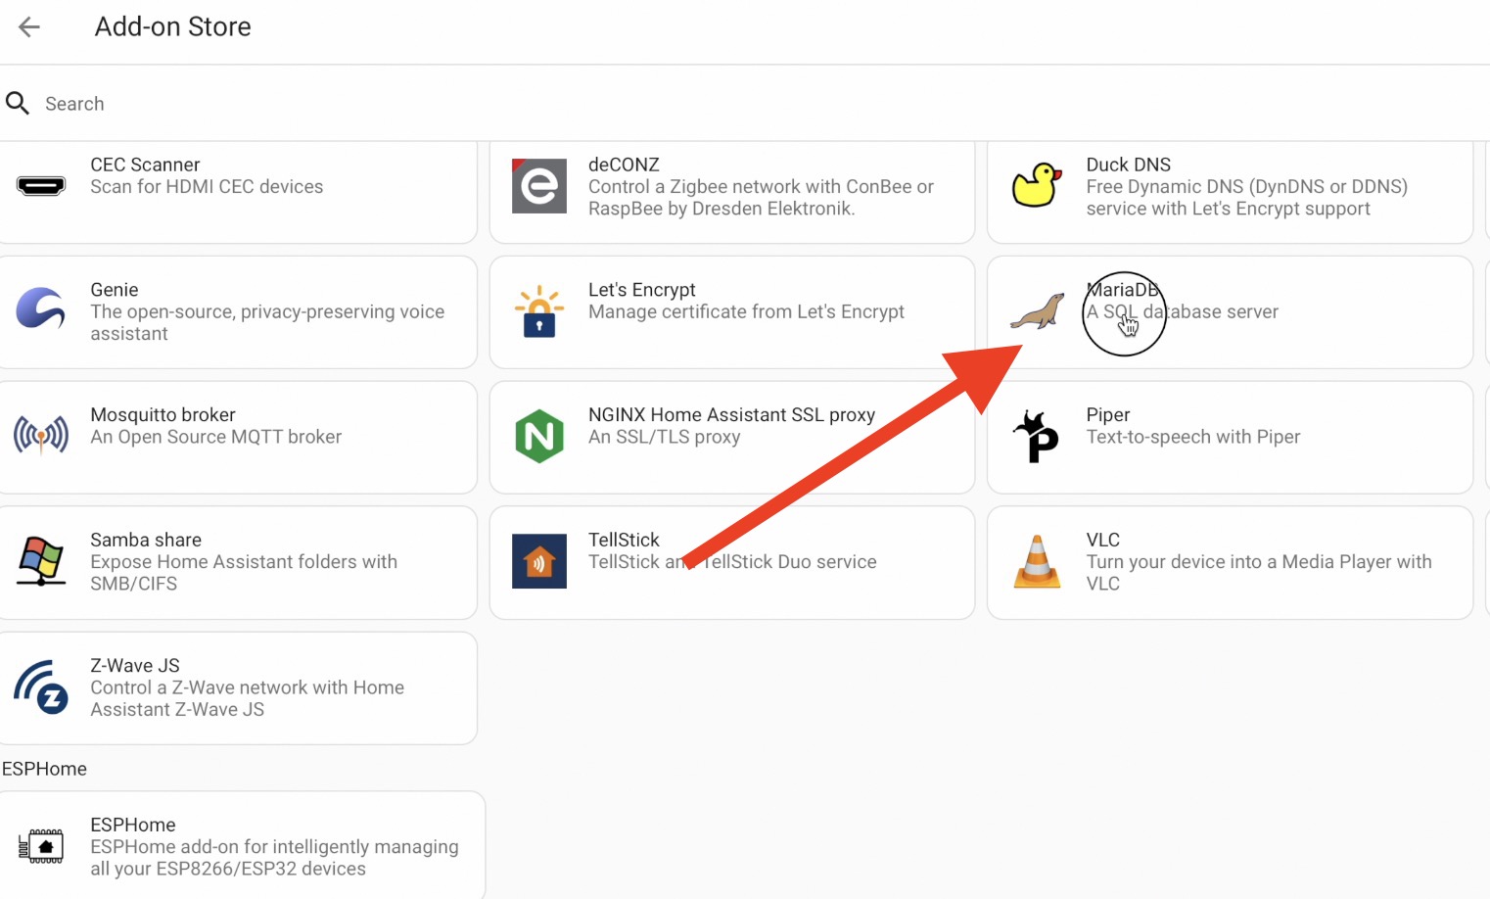Screen dimensions: 1490x899
Task: Click the search magnifier icon
Action: 18,103
